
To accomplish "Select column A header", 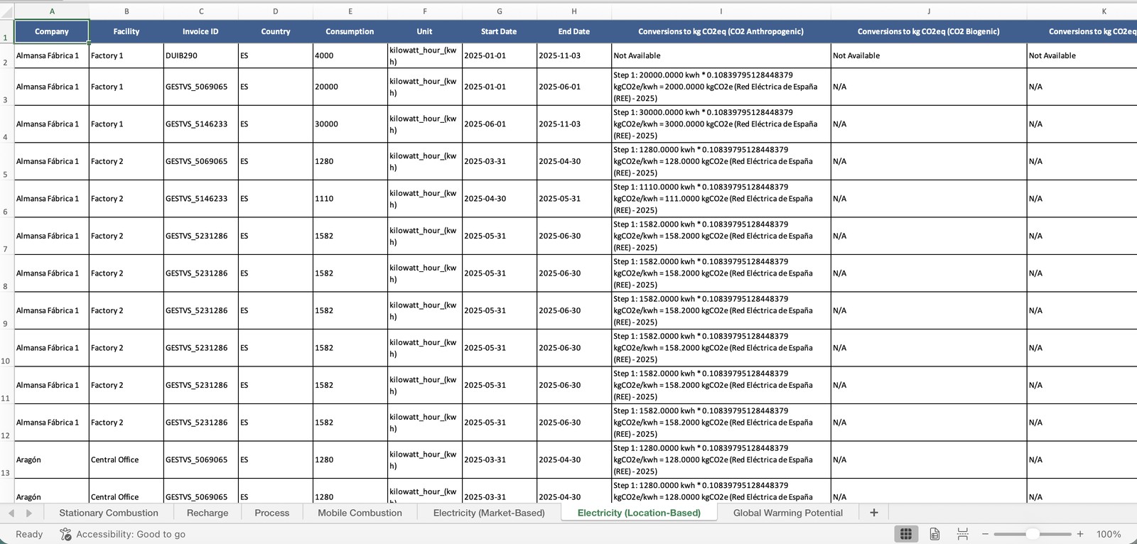I will pos(52,11).
